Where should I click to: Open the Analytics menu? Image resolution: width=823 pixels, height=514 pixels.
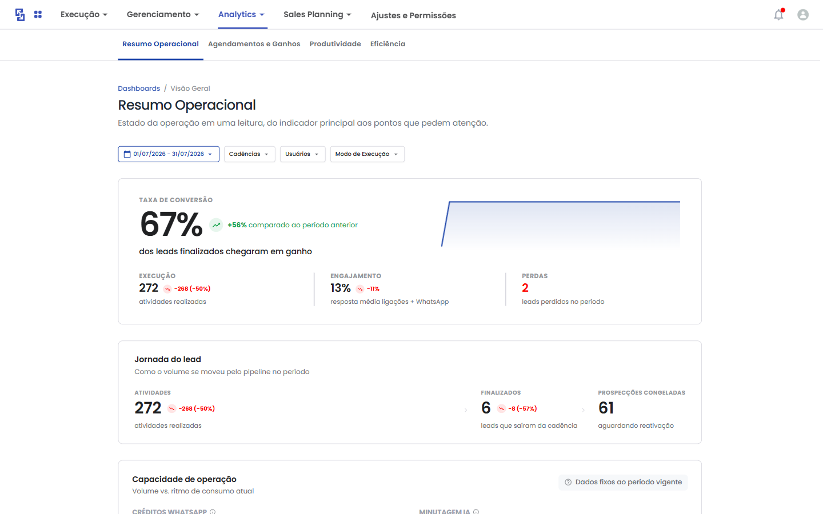point(241,15)
